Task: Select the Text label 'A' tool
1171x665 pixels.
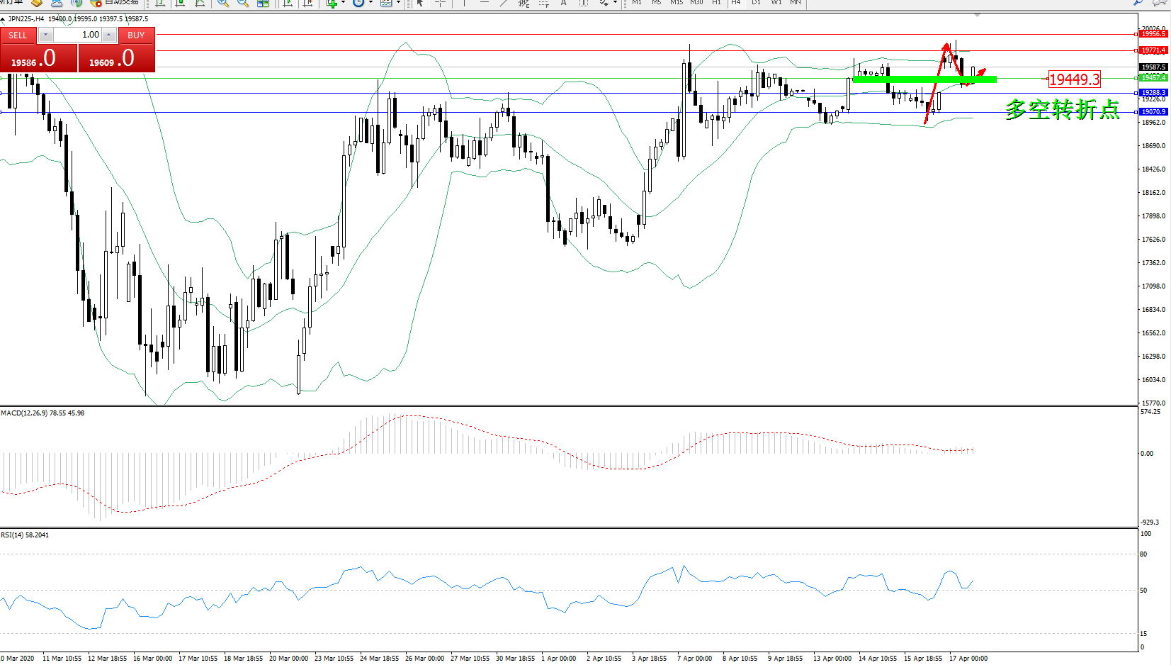Action: (x=564, y=4)
